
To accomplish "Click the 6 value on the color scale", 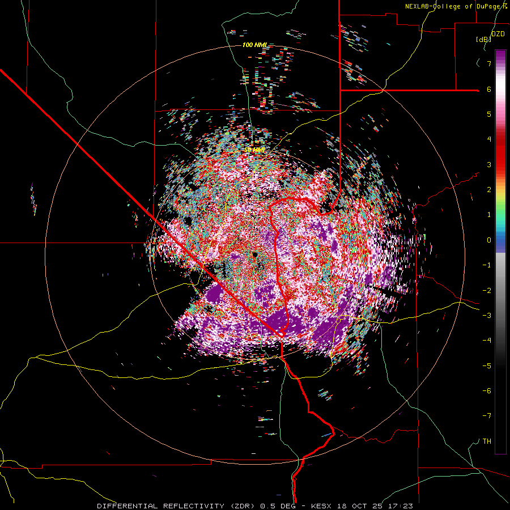I will [489, 89].
